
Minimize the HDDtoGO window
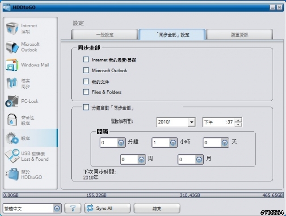pos(273,7)
